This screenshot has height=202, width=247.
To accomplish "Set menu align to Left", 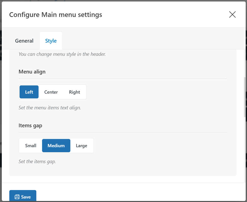I will (29, 92).
